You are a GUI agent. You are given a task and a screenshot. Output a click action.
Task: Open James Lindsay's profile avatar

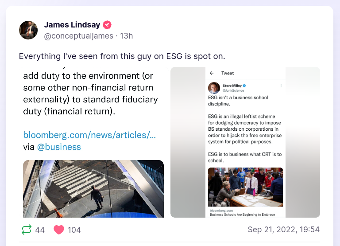click(28, 30)
